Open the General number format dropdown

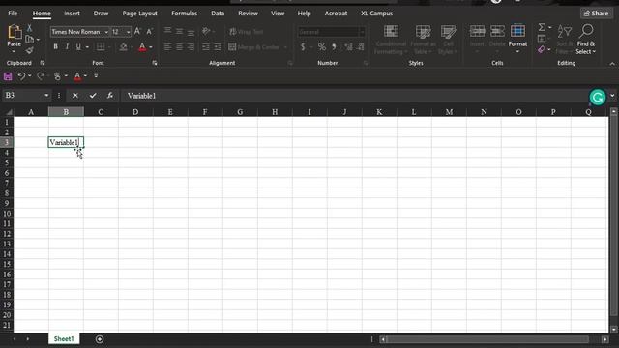(362, 32)
